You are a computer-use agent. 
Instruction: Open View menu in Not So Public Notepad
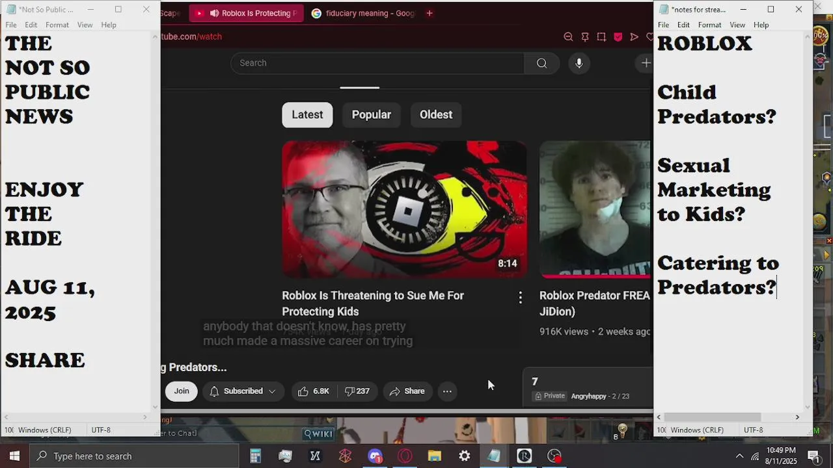pyautogui.click(x=85, y=25)
